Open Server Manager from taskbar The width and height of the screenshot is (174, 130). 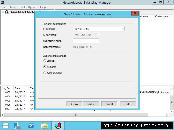(x=18, y=126)
